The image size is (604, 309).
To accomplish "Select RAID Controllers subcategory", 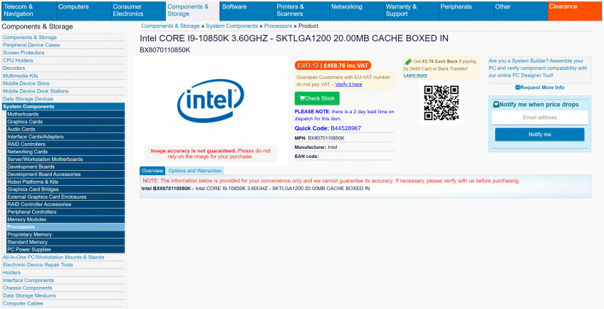I will coord(66,144).
